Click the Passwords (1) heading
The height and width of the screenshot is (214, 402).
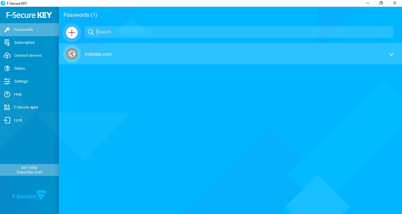point(80,15)
